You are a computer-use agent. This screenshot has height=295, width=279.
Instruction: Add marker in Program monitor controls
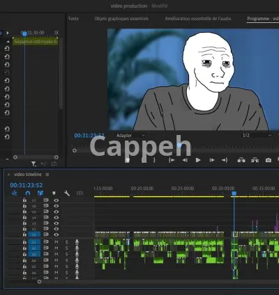[x=127, y=160]
